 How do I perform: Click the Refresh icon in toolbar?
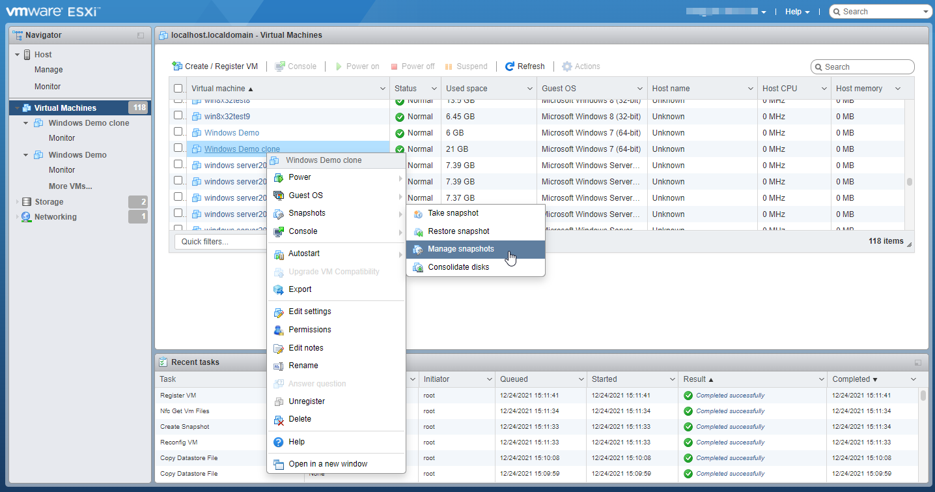tap(510, 66)
